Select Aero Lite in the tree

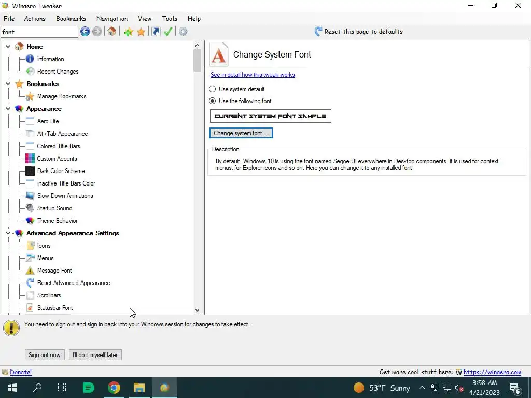(x=48, y=121)
